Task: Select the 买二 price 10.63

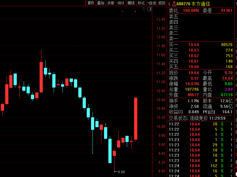Action: click(x=194, y=50)
